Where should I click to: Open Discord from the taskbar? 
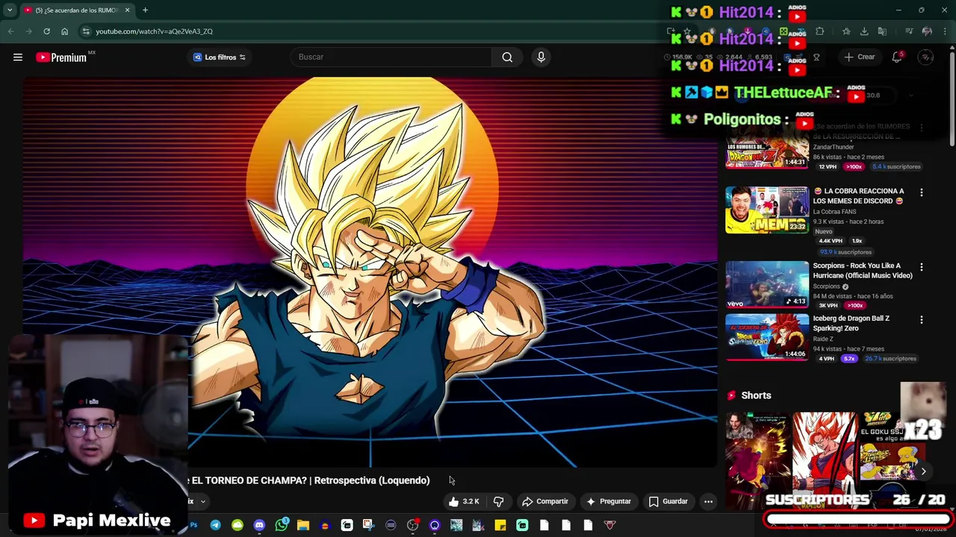[x=259, y=526]
